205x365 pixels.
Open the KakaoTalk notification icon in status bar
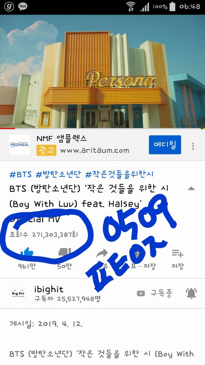click(x=23, y=6)
